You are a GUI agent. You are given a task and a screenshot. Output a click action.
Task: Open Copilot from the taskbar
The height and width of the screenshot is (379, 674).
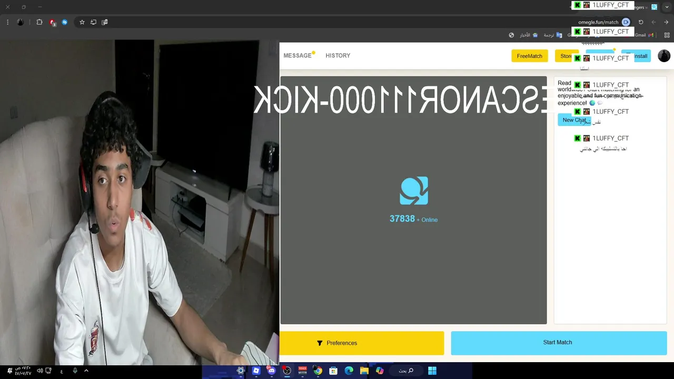pyautogui.click(x=380, y=371)
